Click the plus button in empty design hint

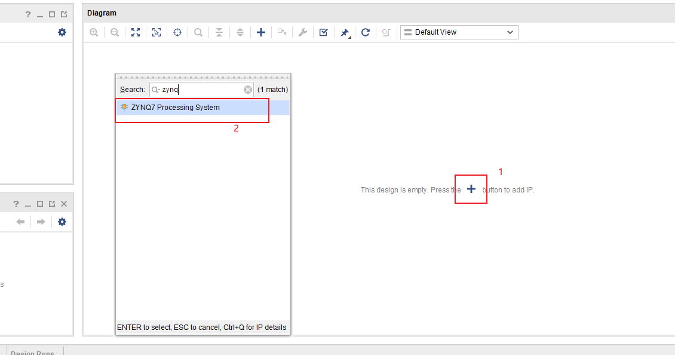tap(471, 189)
